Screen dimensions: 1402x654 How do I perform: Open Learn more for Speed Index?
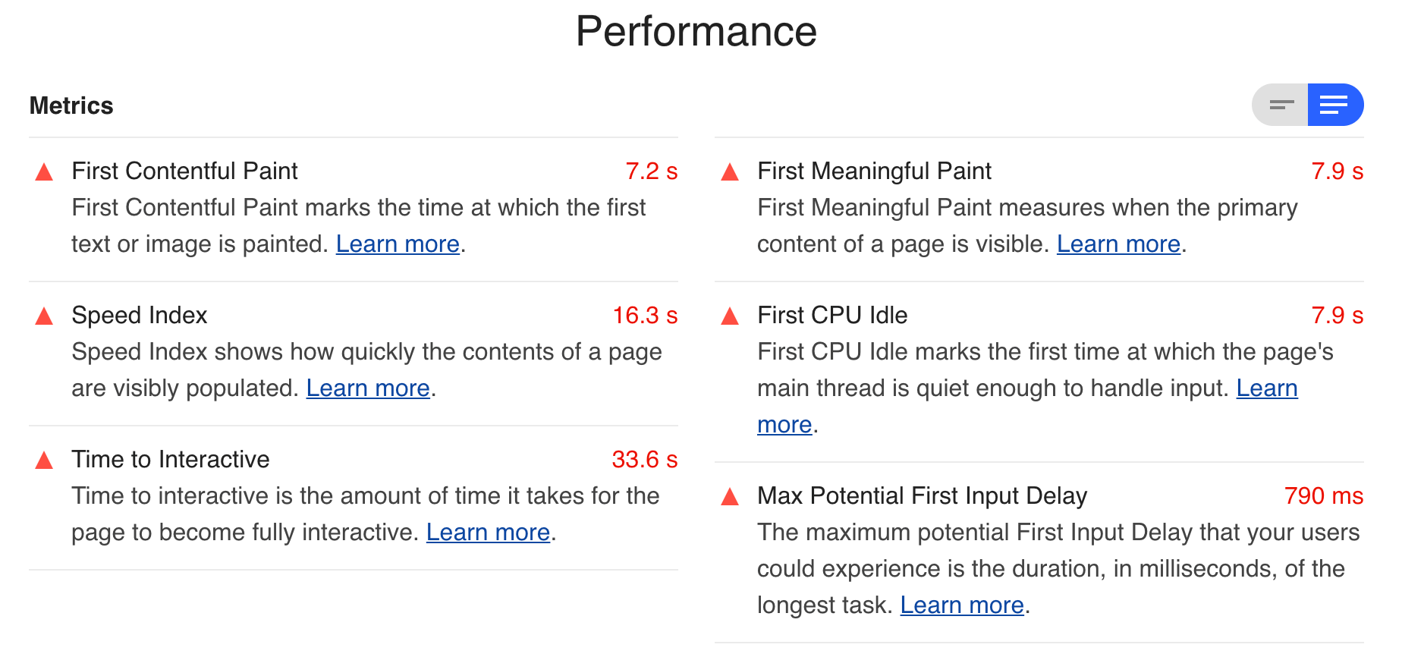point(368,388)
